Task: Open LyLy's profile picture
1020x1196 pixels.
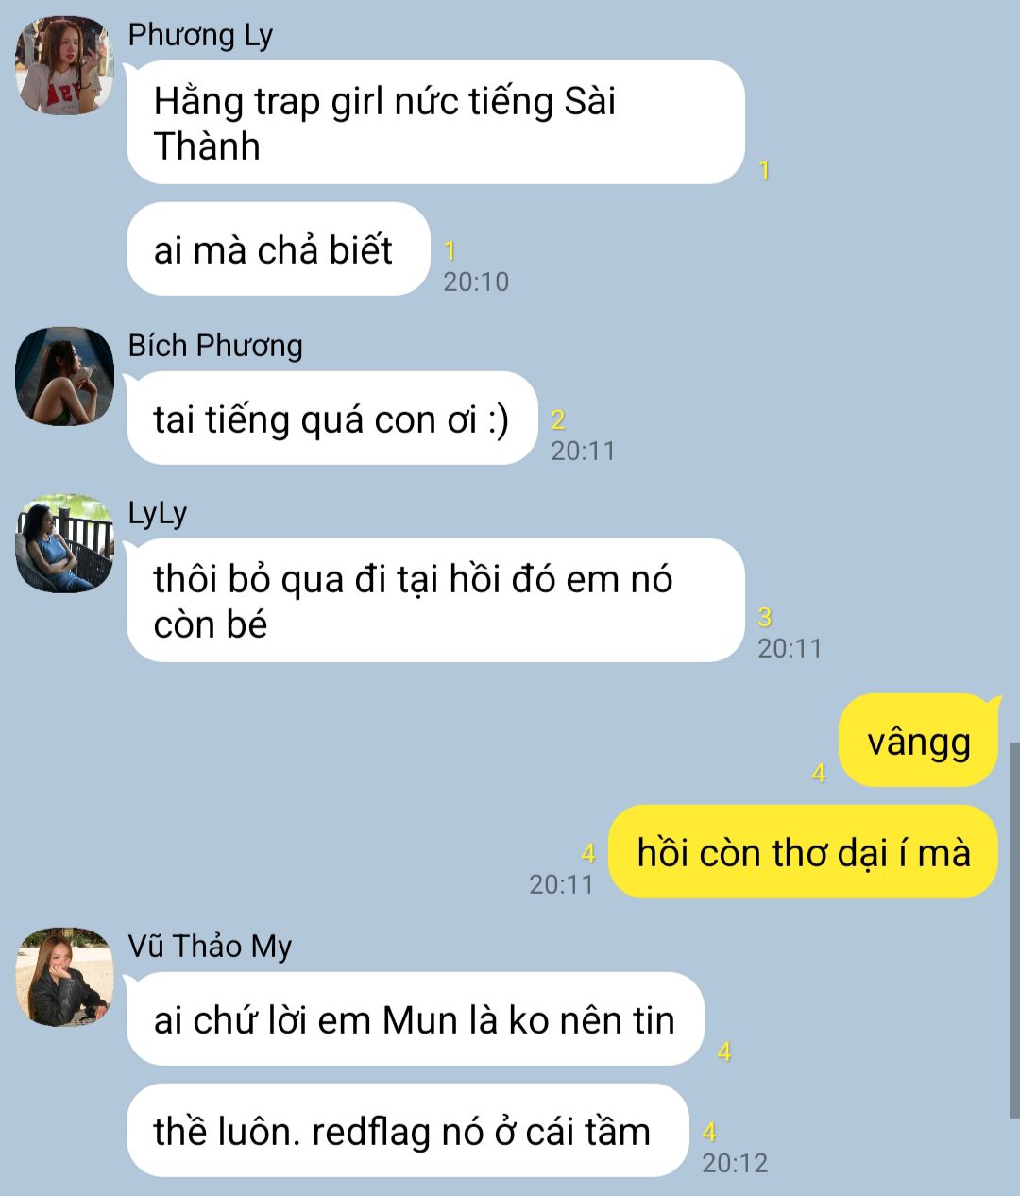Action: pos(64,543)
